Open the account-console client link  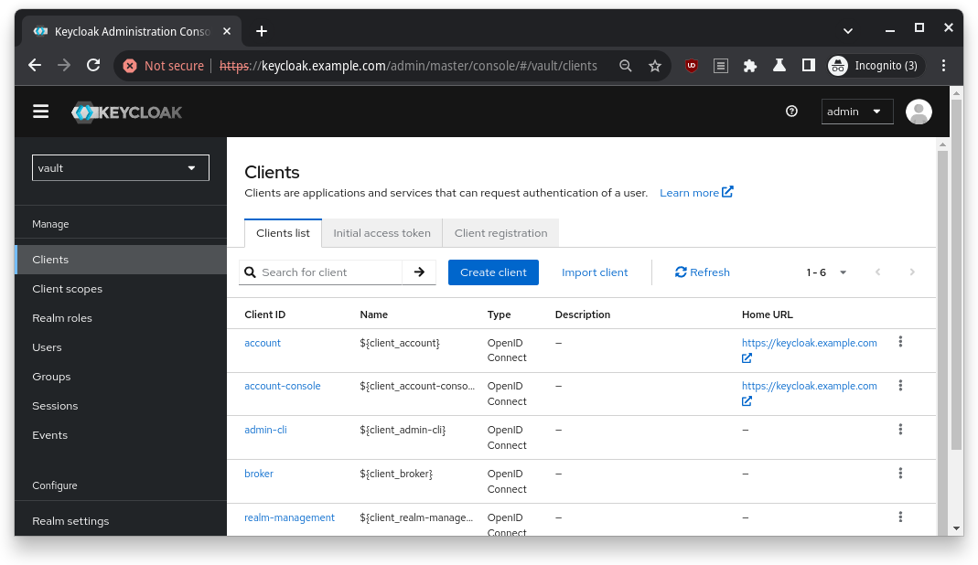283,386
